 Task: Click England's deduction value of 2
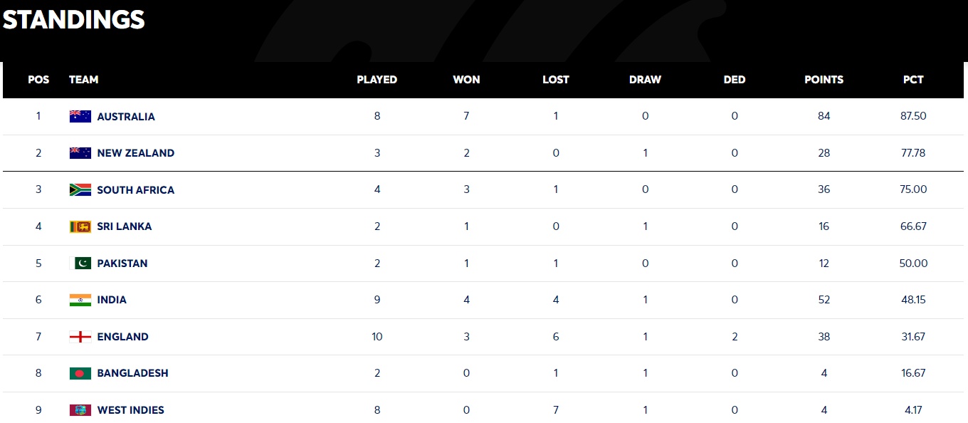tap(735, 337)
